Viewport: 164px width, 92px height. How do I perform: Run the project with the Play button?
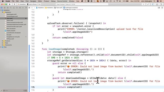(x=10, y=4)
